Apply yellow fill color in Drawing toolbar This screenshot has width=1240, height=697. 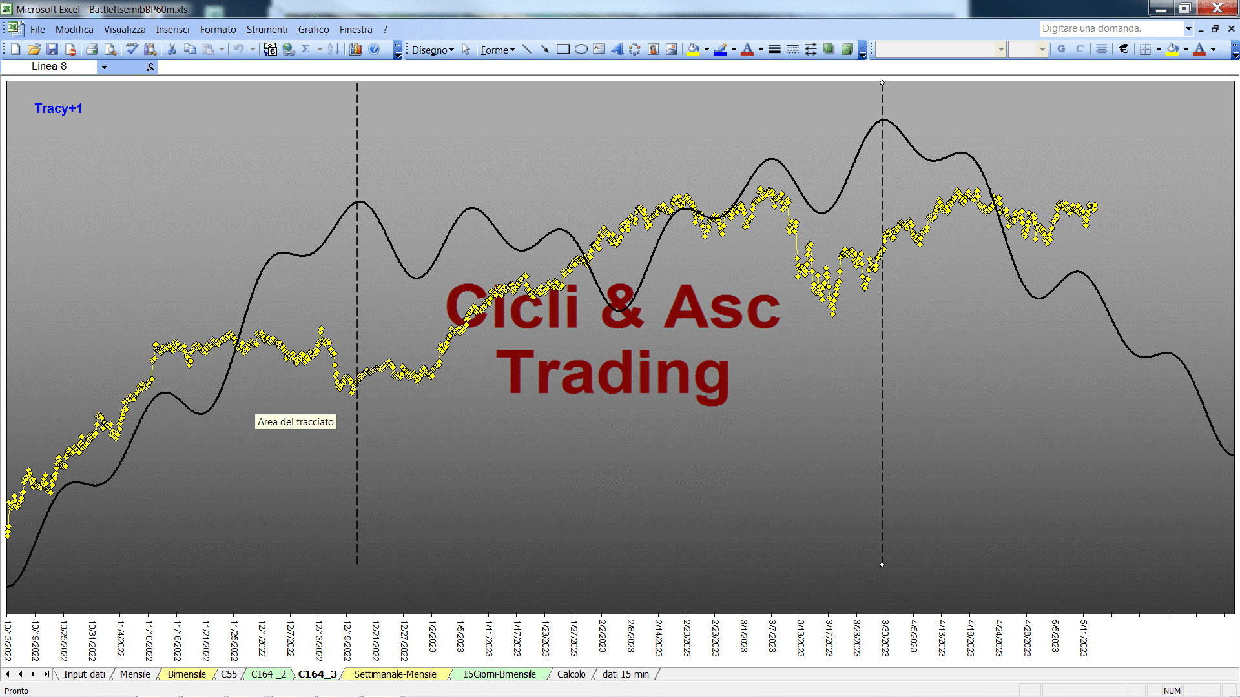click(694, 50)
